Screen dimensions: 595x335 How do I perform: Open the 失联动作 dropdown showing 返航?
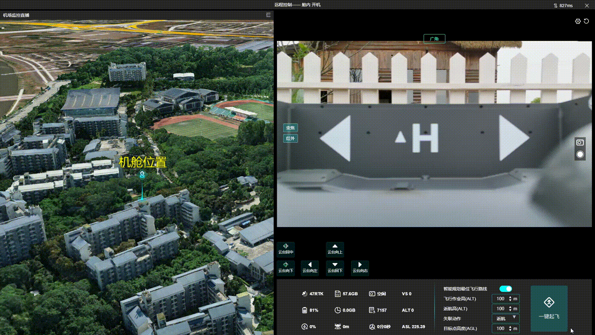coord(505,318)
